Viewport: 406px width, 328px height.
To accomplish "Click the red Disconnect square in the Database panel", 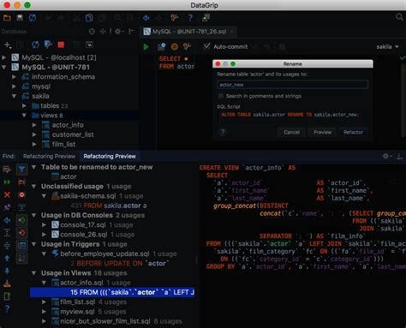I will click(61, 45).
